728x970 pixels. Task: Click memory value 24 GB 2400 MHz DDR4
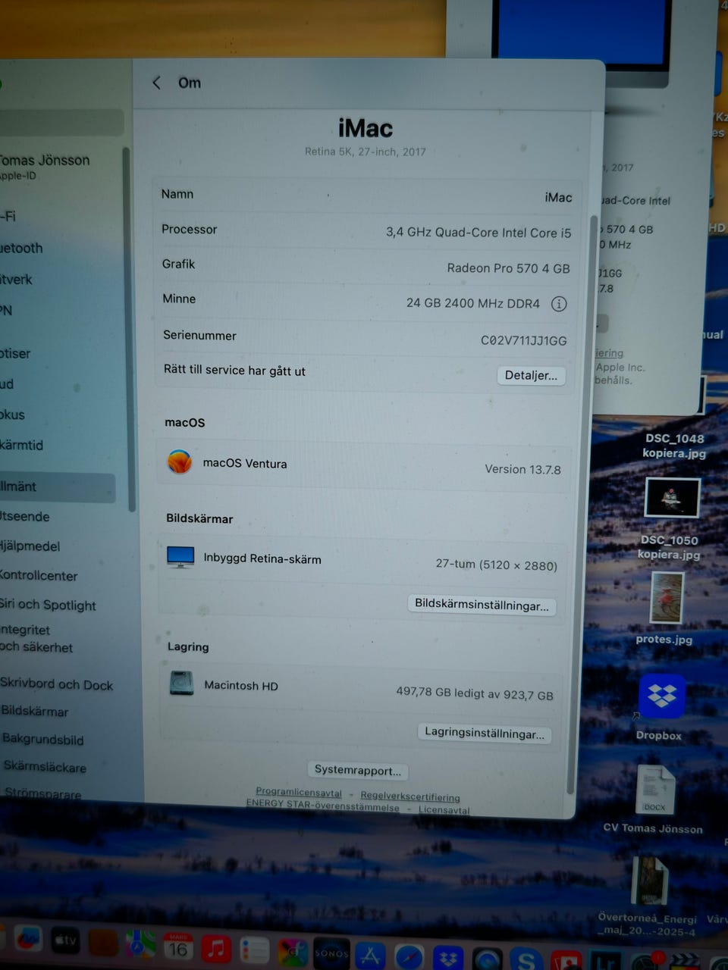[473, 303]
